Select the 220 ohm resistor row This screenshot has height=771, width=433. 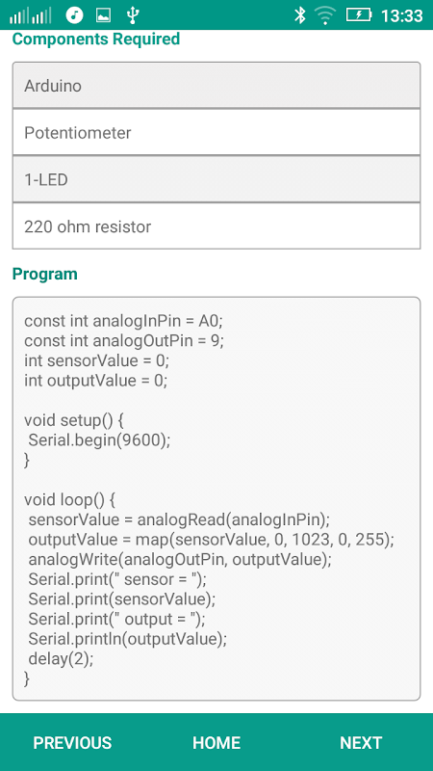point(216,226)
